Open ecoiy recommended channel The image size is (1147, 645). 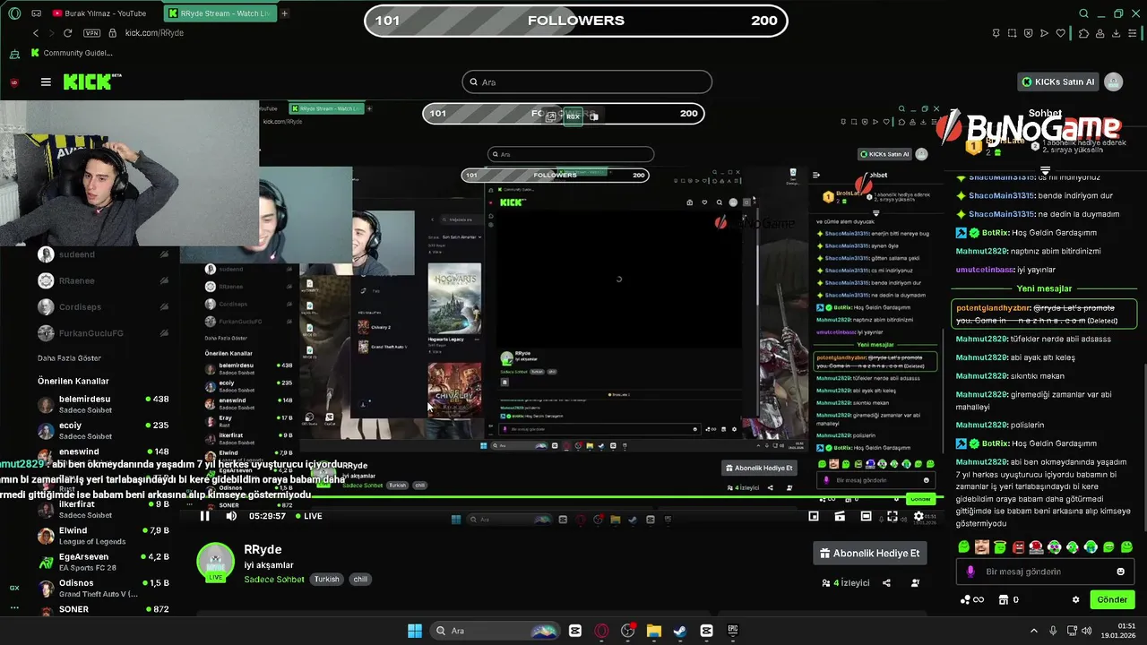pyautogui.click(x=103, y=431)
